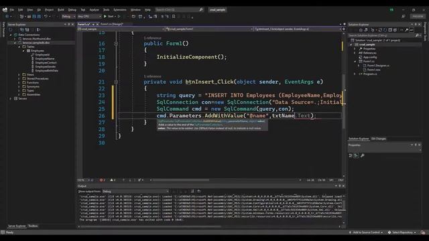The height and width of the screenshot is (241, 429).
Task: Open the Edit menu
Action: click(x=21, y=9)
